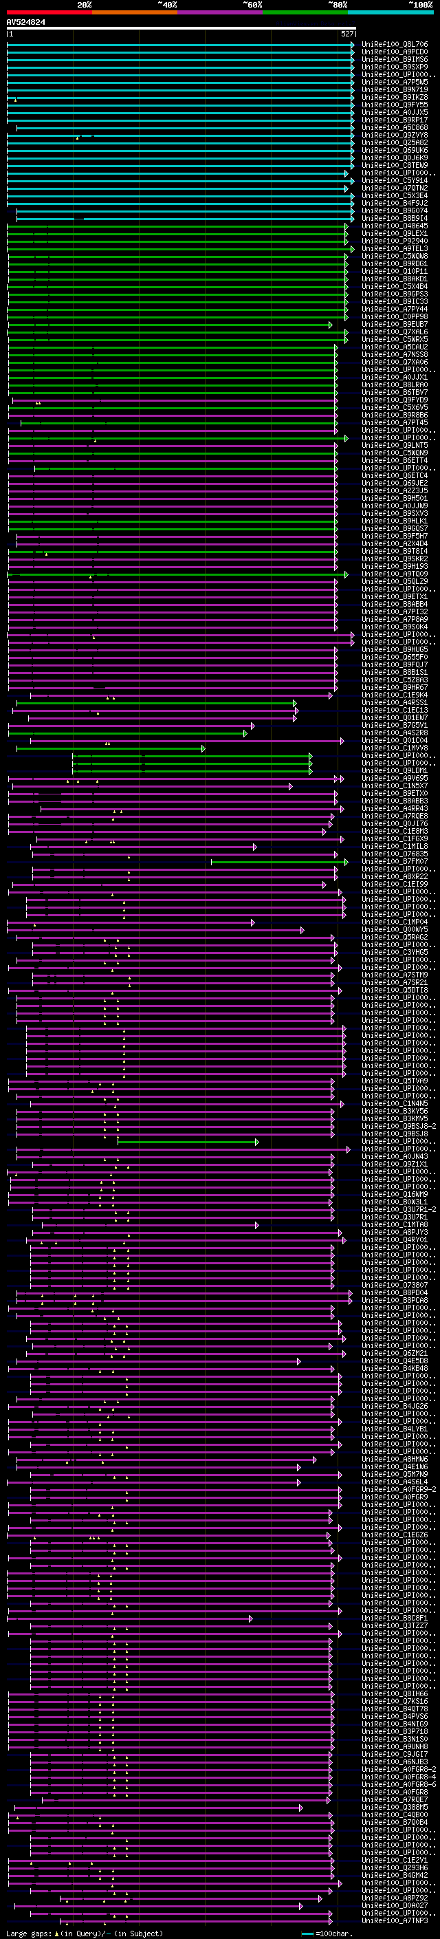
Task: Pick the UniRef100_Q9LDM1 hit name
Action: (395, 771)
